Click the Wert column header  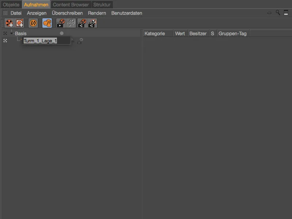click(x=180, y=34)
